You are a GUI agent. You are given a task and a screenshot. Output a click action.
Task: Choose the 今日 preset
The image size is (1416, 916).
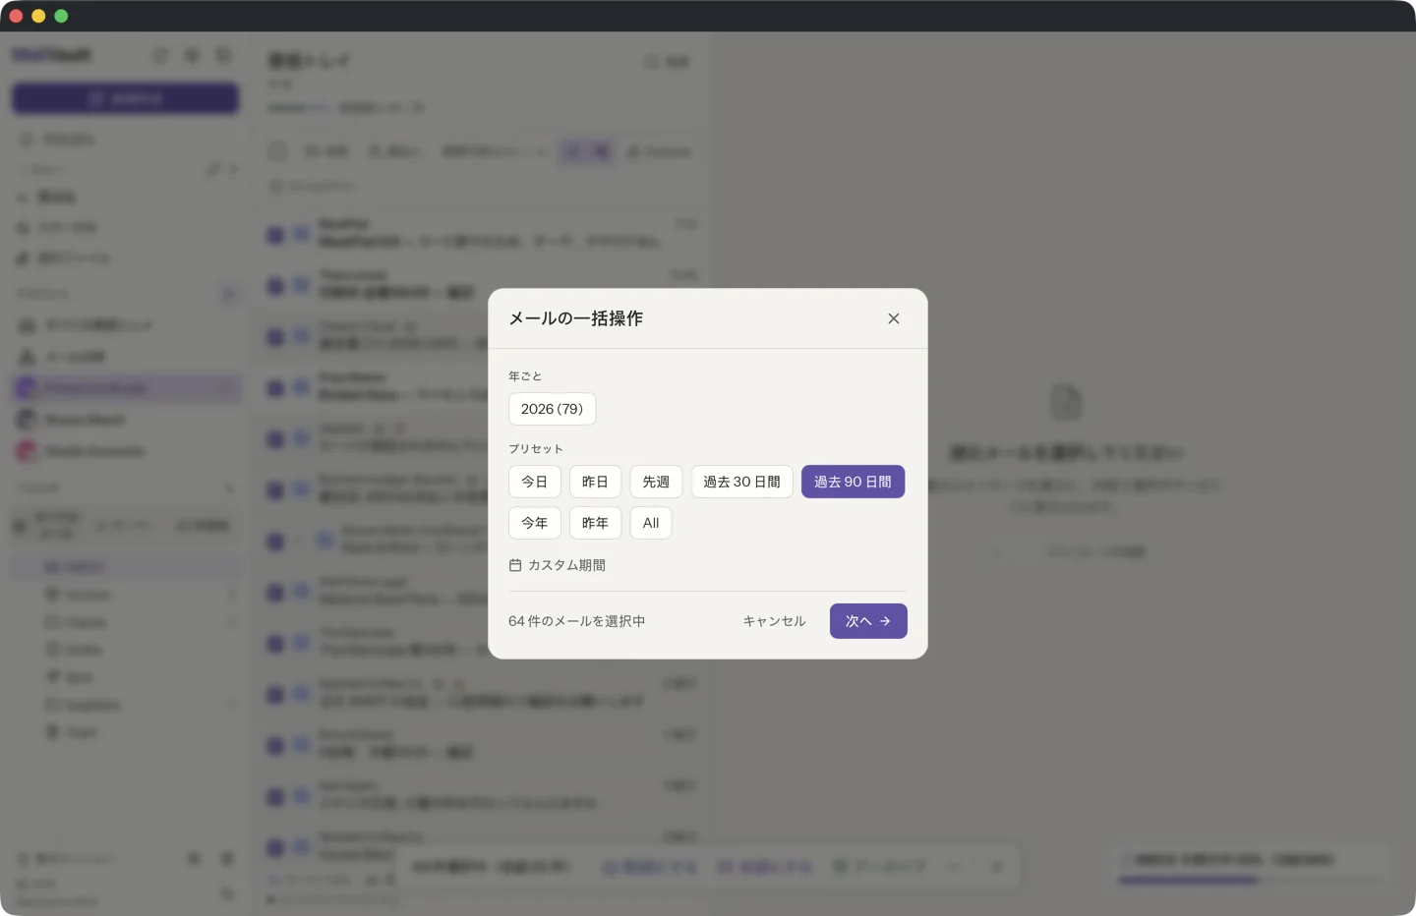point(535,482)
